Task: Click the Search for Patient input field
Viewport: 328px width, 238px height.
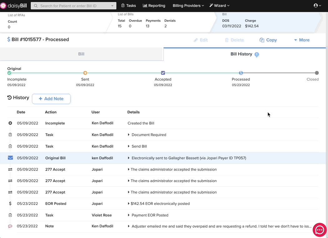Action: (x=74, y=6)
